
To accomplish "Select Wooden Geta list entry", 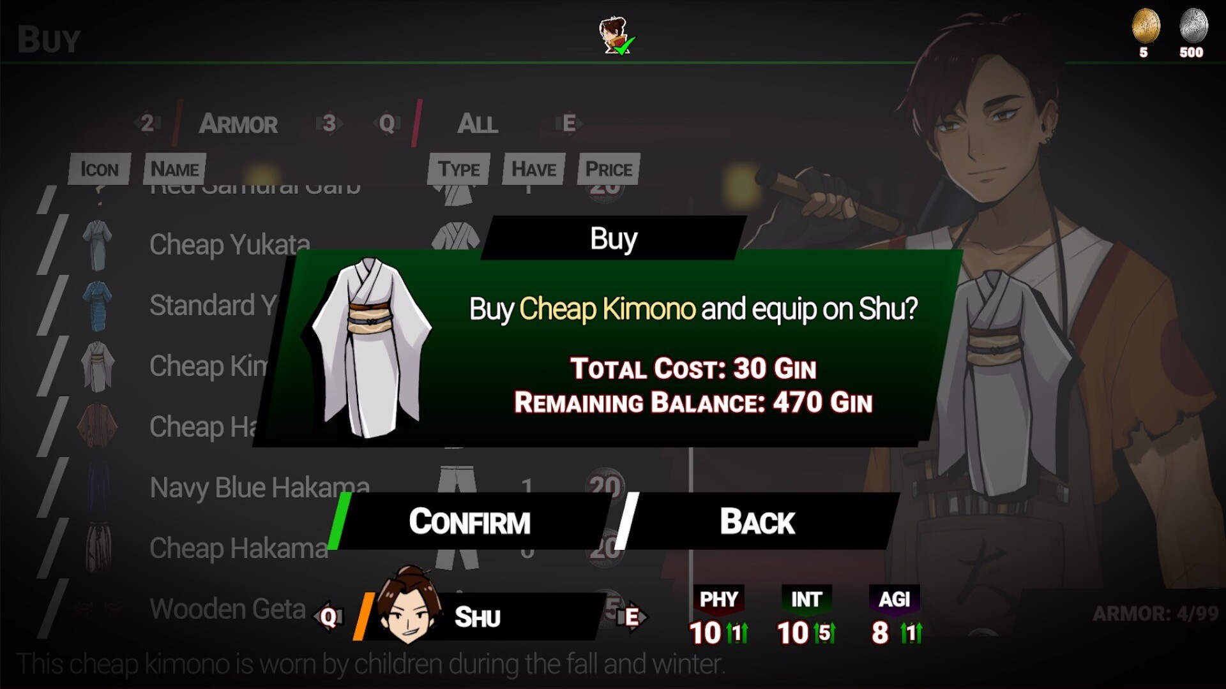I will click(x=227, y=609).
